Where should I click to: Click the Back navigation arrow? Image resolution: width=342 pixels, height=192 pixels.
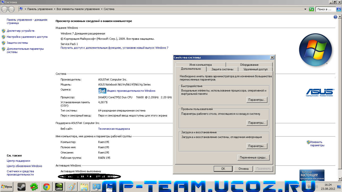tap(5, 9)
